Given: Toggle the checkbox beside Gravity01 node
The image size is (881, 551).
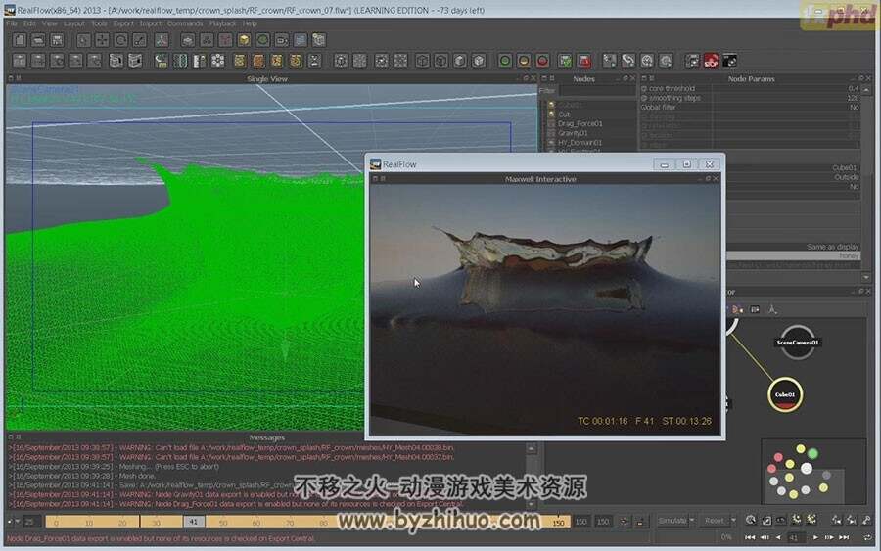Looking at the screenshot, I should point(551,133).
